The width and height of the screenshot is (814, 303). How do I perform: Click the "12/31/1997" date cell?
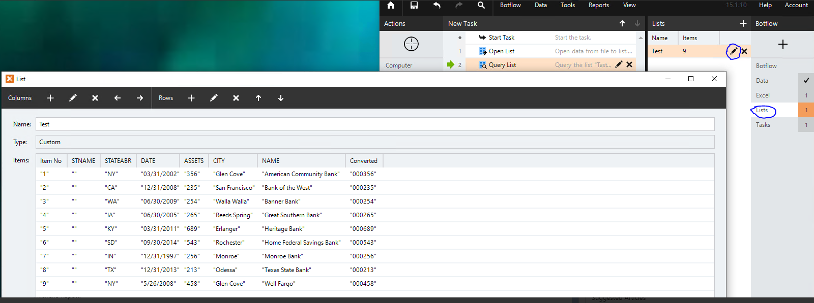click(160, 256)
